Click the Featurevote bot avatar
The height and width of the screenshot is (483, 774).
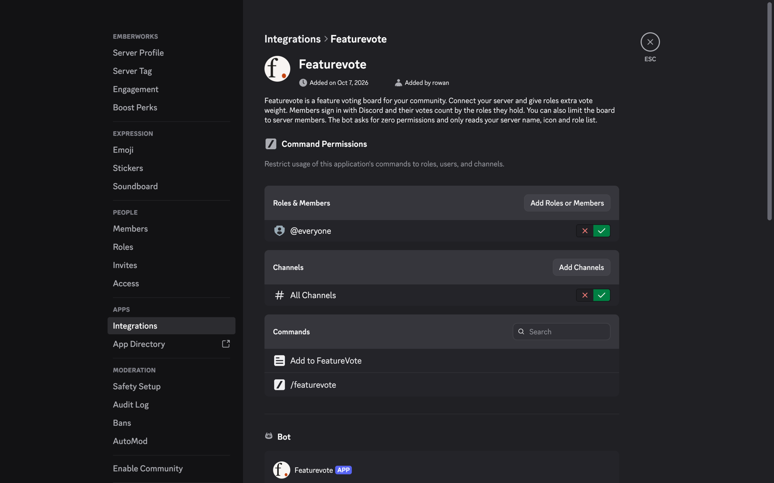click(x=282, y=470)
